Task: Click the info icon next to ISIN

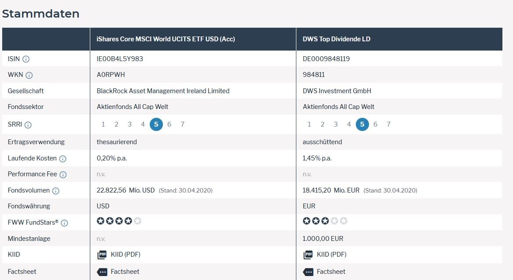Action: coord(26,59)
